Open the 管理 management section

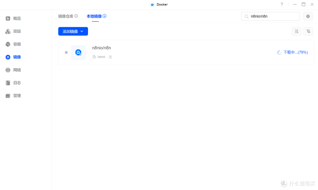[x=13, y=96]
